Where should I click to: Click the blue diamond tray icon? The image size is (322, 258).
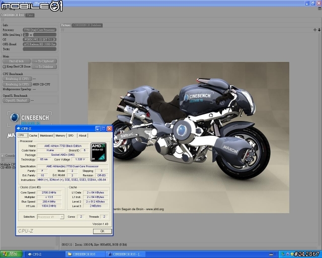288,254
